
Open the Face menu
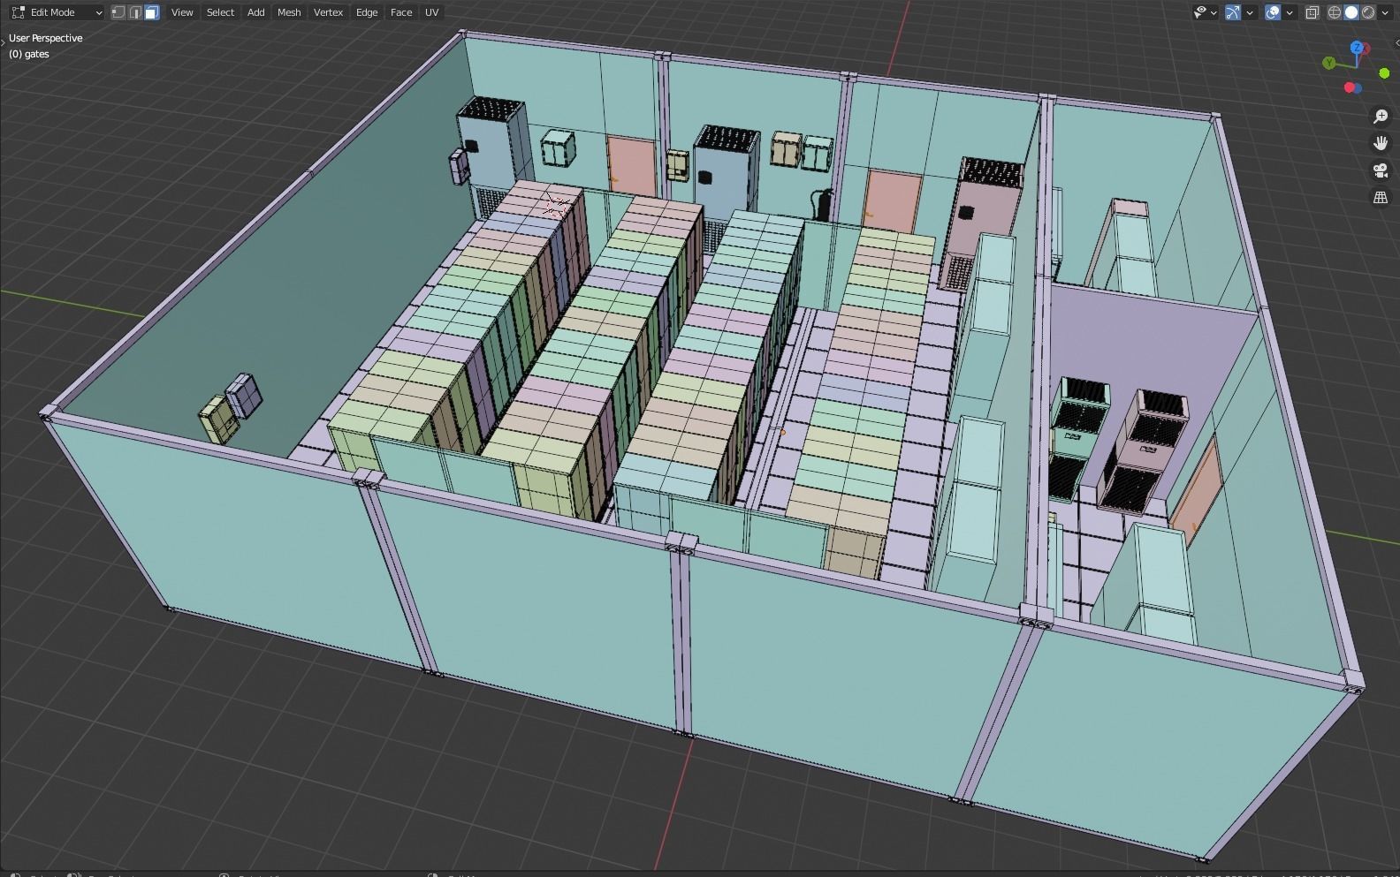click(401, 12)
